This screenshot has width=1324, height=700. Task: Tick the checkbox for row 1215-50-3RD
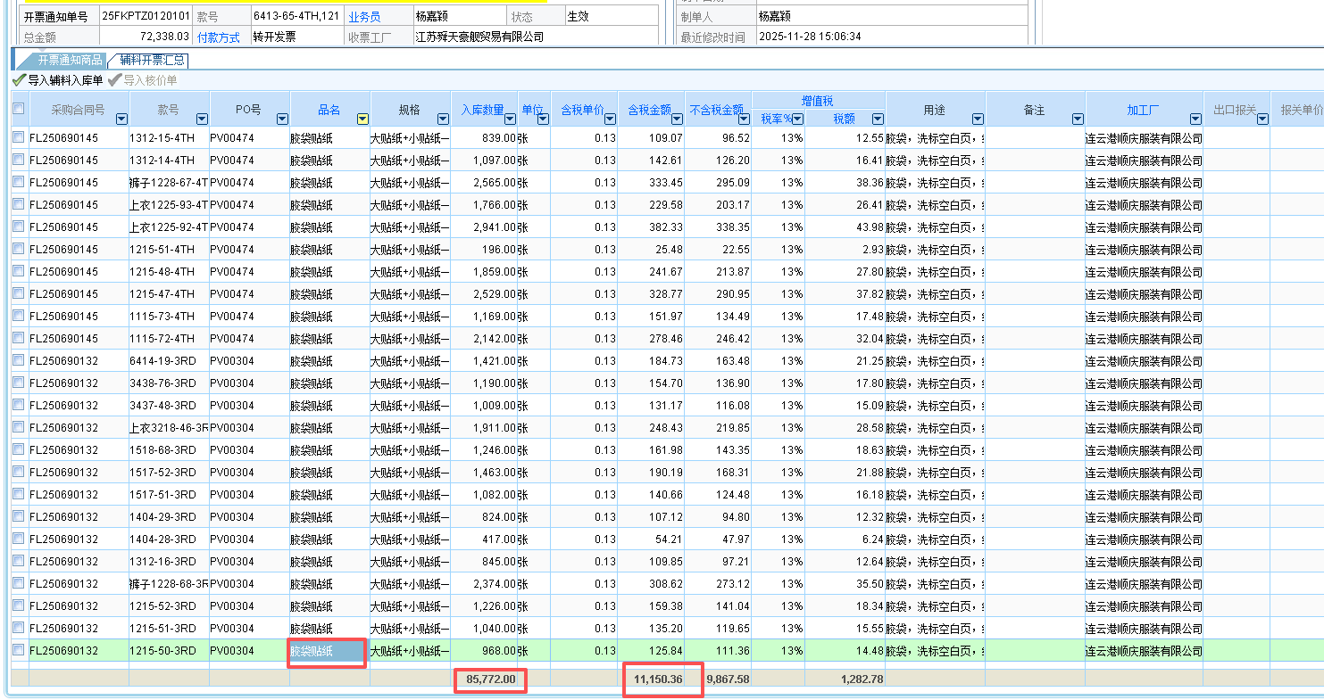(x=19, y=650)
